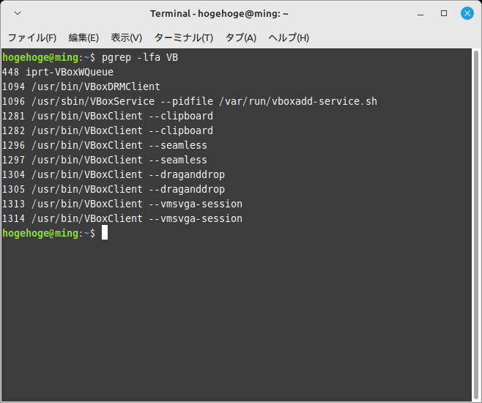This screenshot has width=482, height=403.
Task: Click the line 1296 VBoxClient --seamless
Action: click(105, 145)
